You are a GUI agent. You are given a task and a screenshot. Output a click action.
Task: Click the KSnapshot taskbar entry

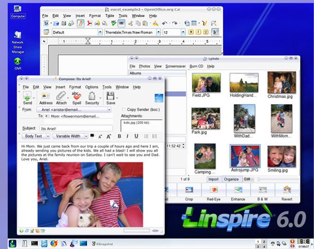click(102, 244)
